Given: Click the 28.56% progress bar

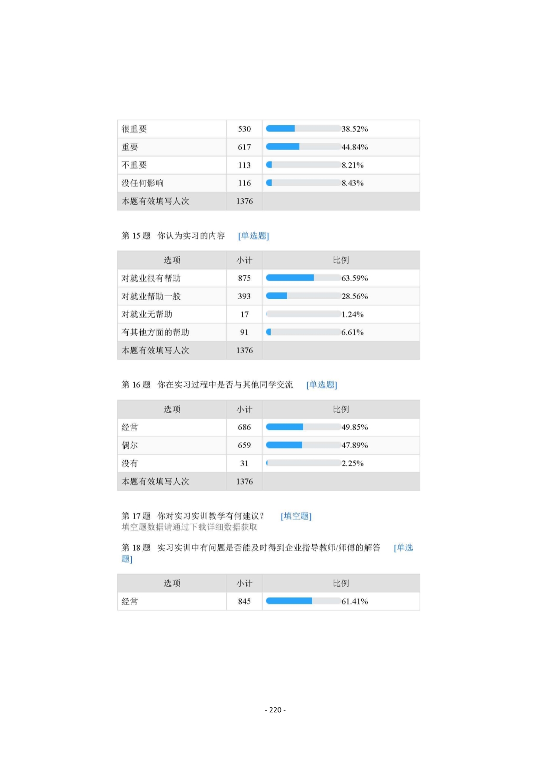Looking at the screenshot, I should [303, 296].
